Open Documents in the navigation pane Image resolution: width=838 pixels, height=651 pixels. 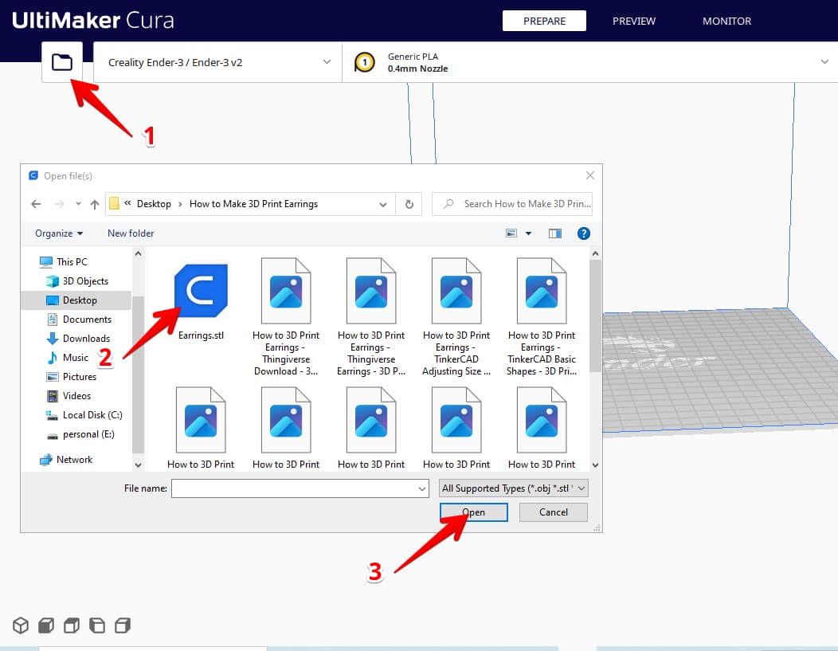[79, 320]
